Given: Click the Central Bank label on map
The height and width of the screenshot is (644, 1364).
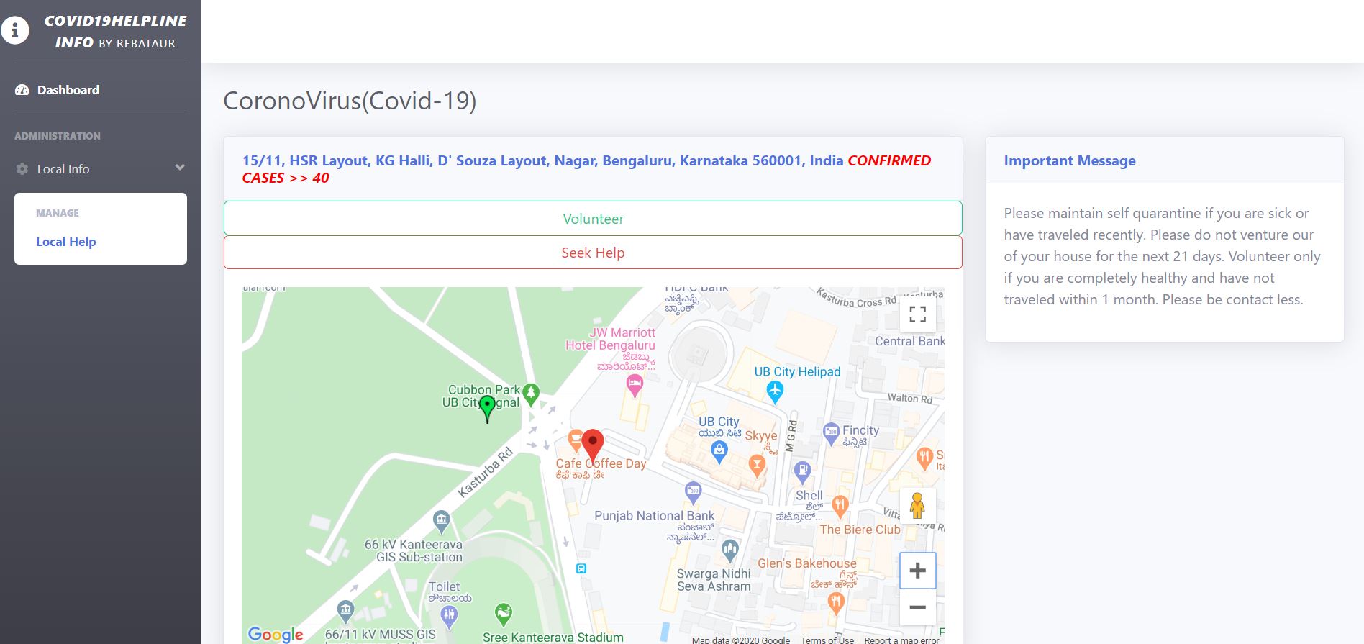Looking at the screenshot, I should click(909, 341).
